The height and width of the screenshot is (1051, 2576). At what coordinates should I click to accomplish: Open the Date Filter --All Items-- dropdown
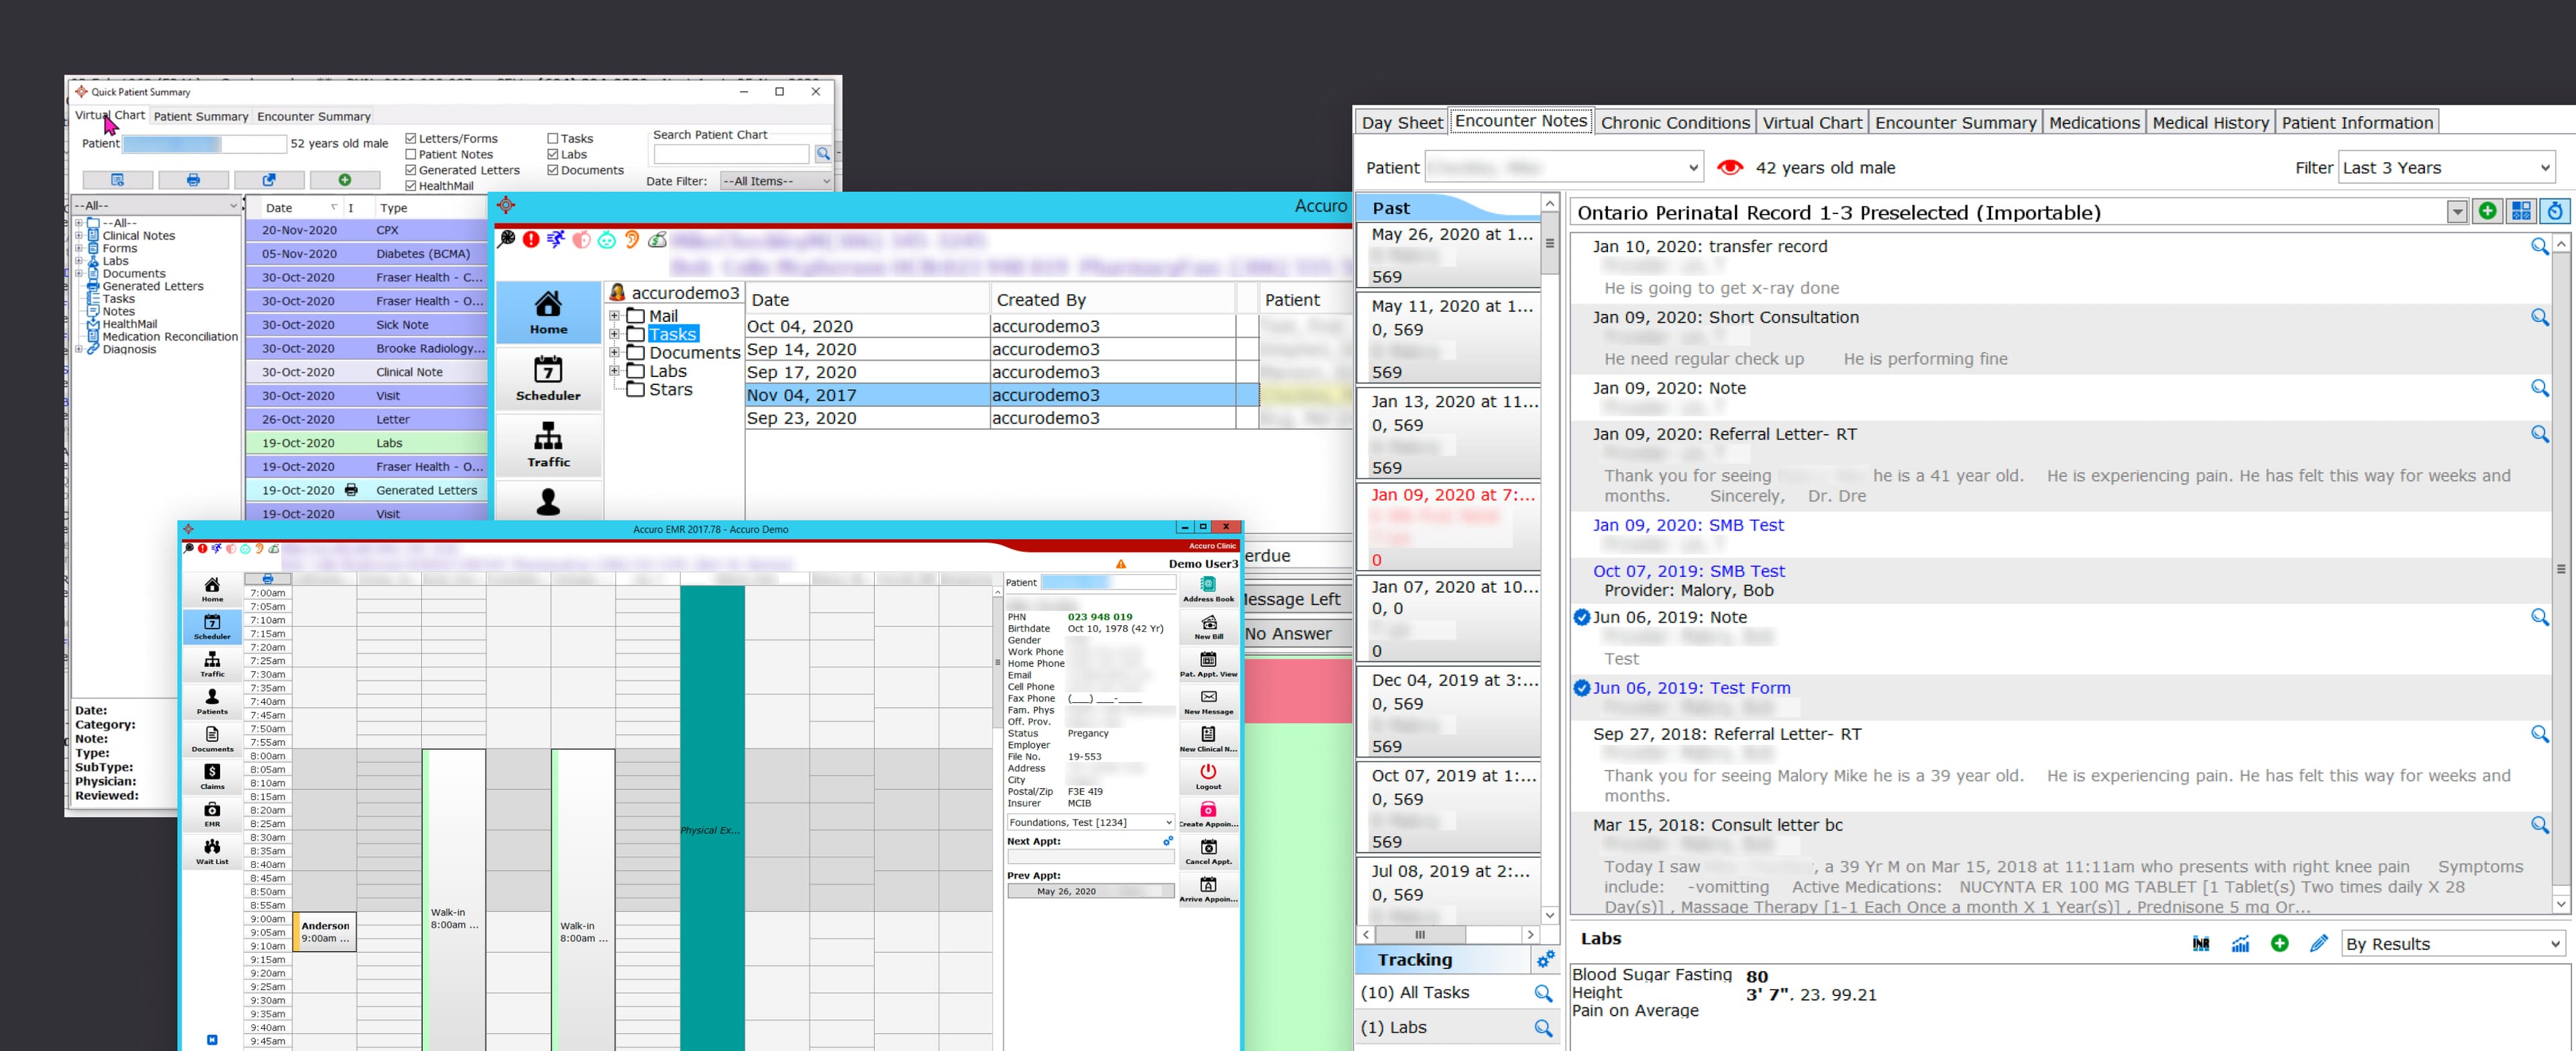pos(776,181)
